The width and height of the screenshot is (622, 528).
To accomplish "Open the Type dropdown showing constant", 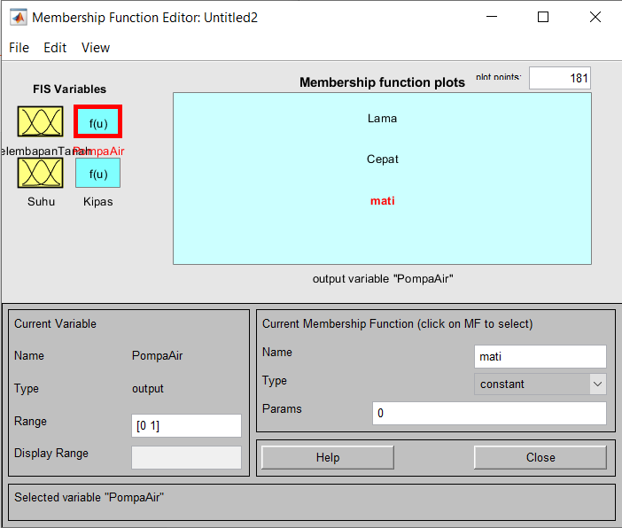I will (540, 384).
